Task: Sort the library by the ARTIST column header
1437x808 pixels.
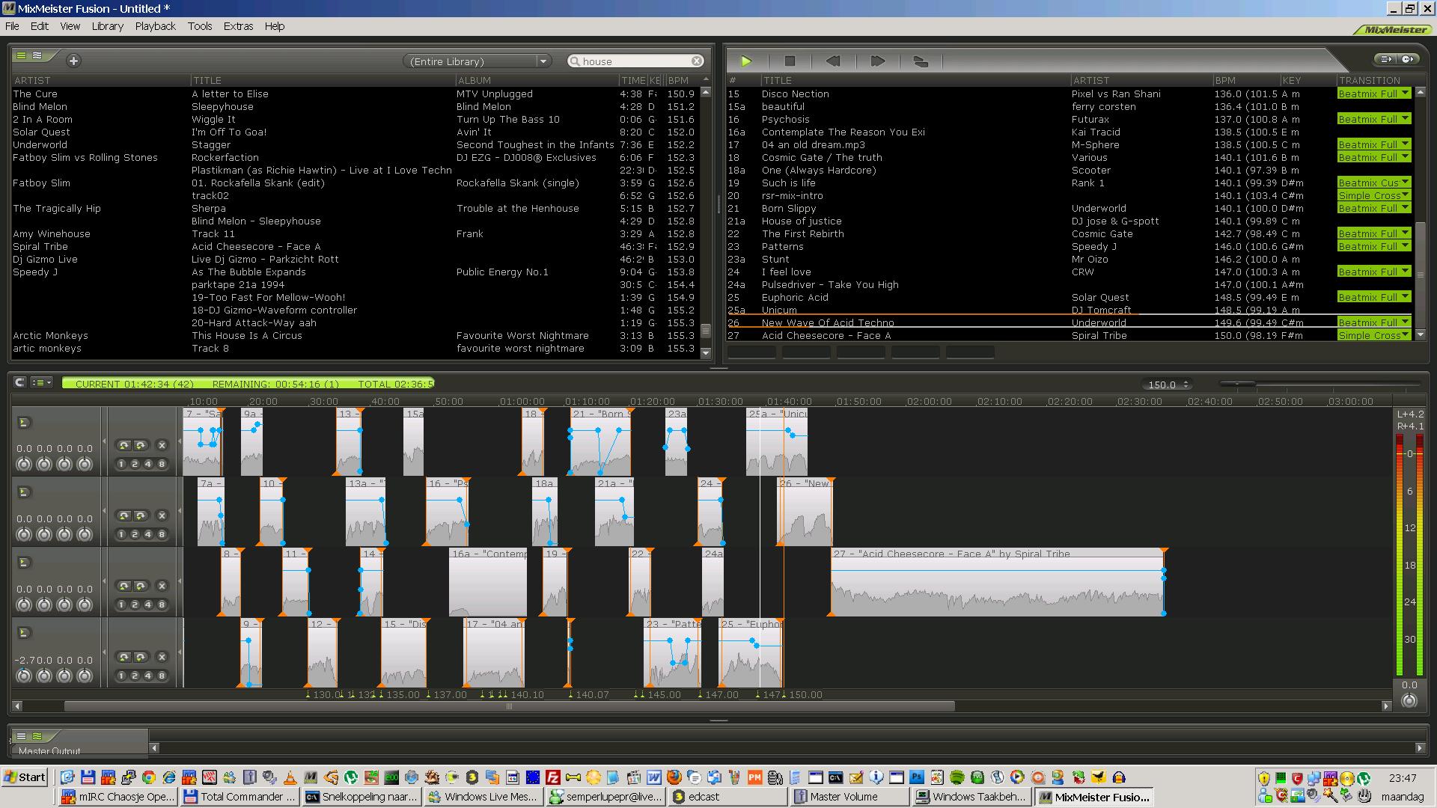Action: coord(101,80)
